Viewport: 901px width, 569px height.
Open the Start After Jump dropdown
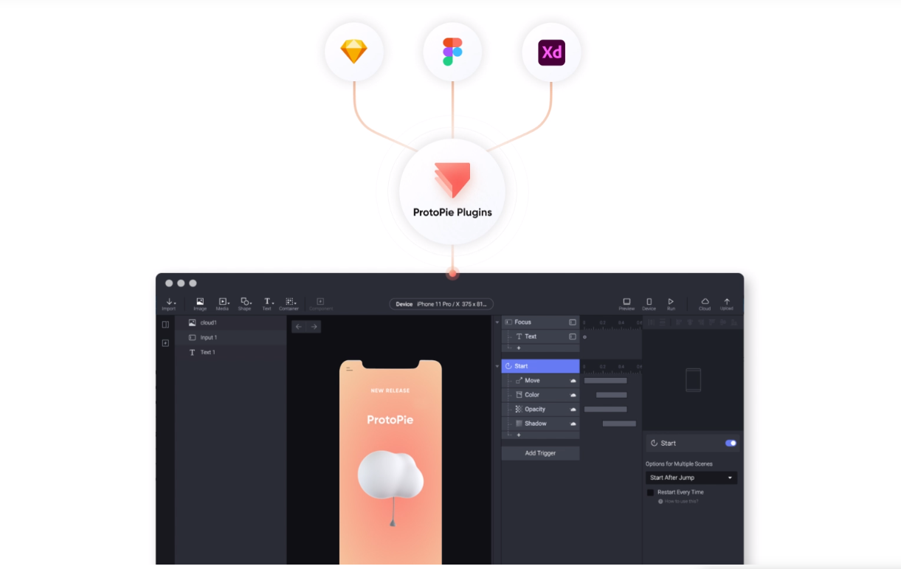pyautogui.click(x=691, y=477)
